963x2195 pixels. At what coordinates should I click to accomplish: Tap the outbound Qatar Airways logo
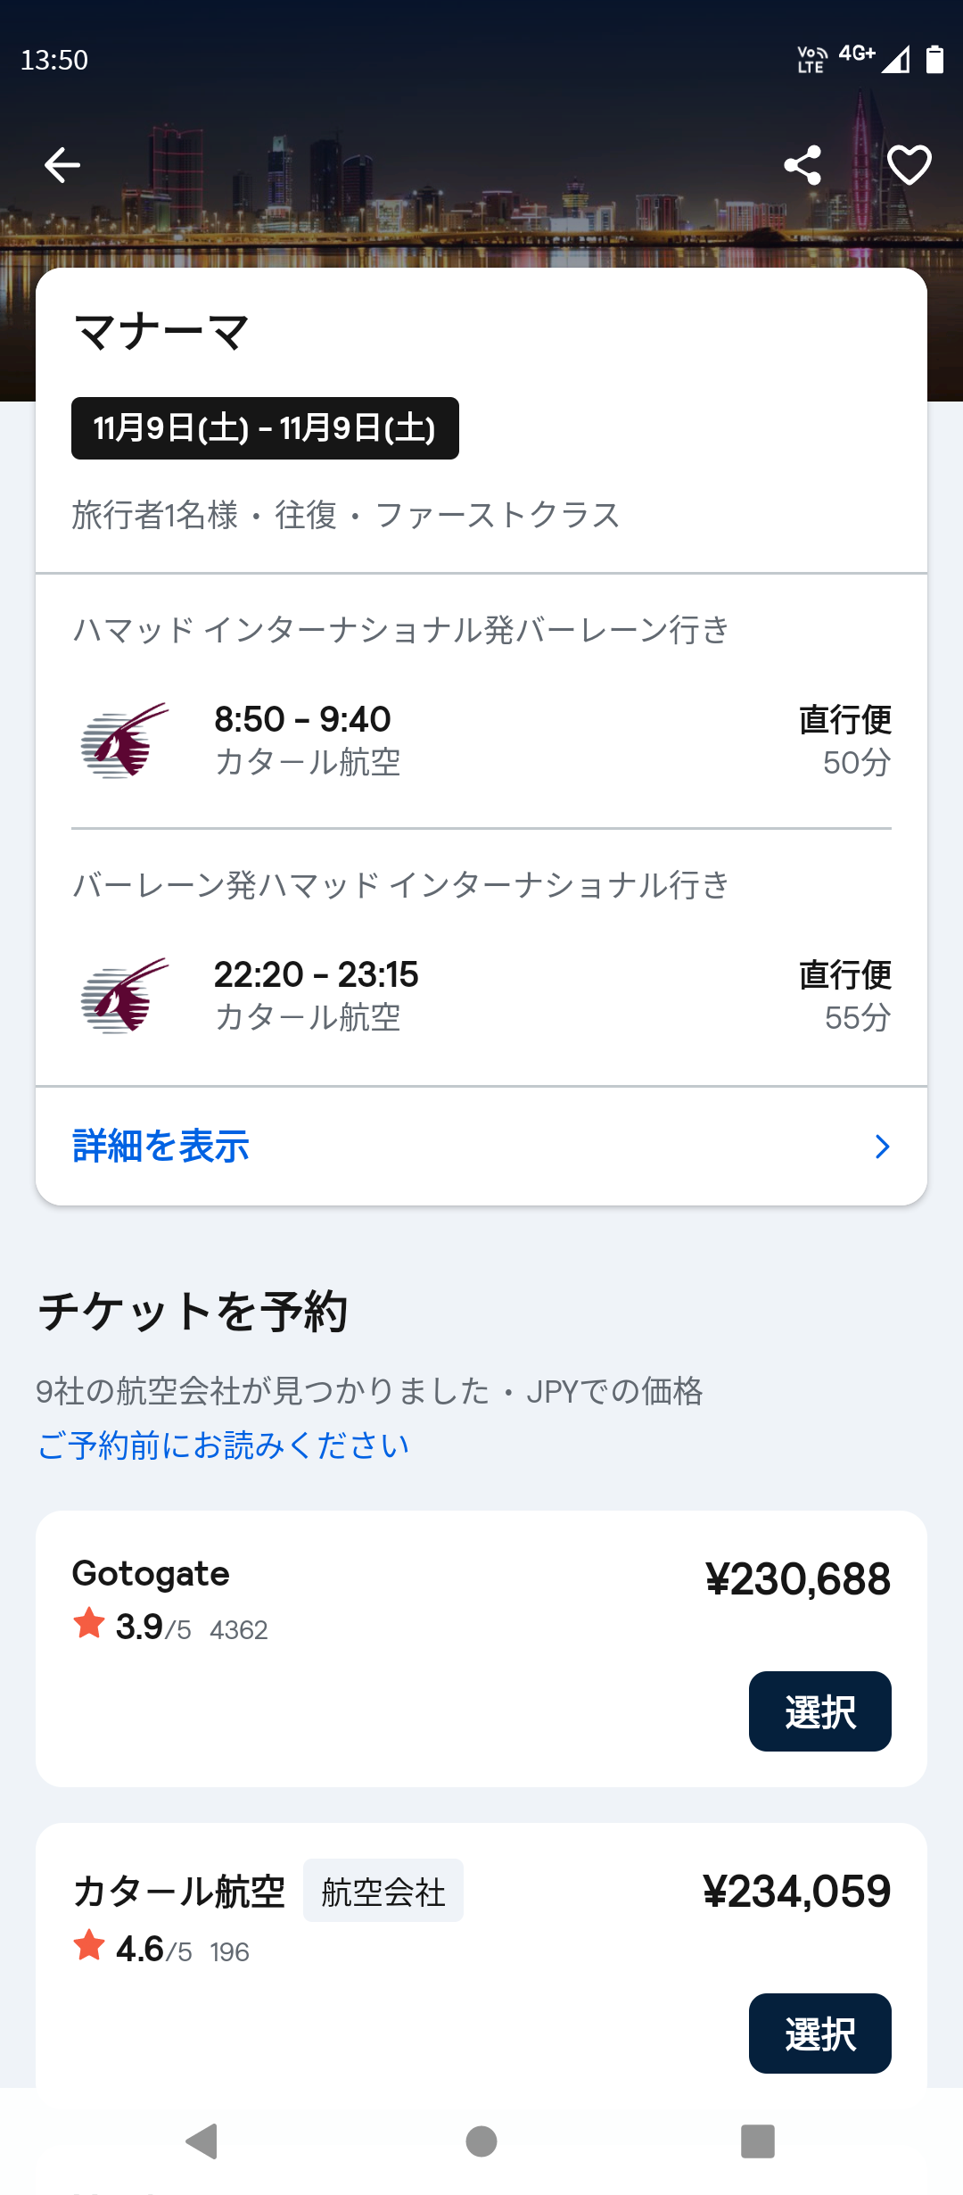125,741
